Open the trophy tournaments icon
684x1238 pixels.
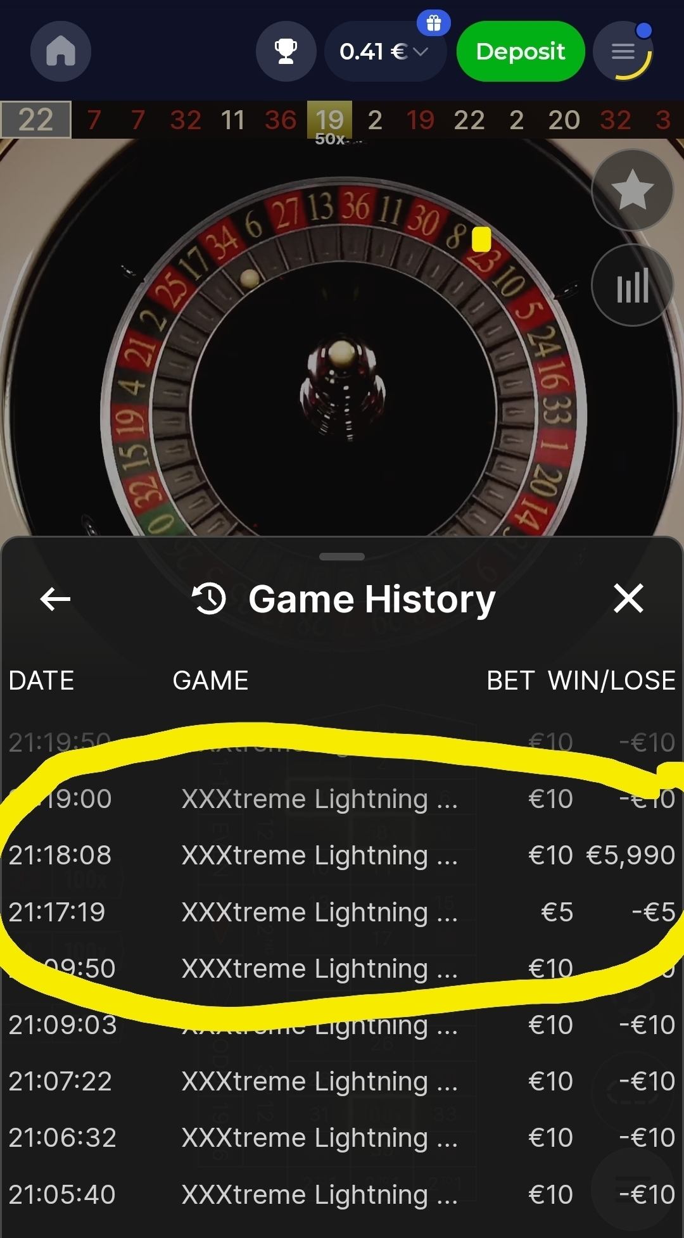(286, 51)
